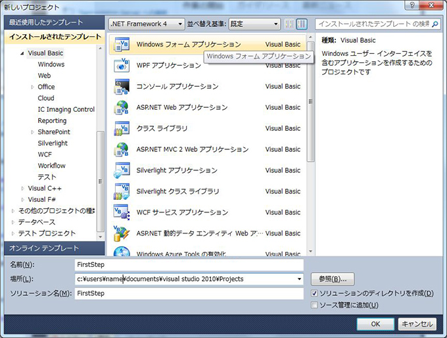This screenshot has height=338, width=447.
Task: Collapse the Visual Basic tree node
Action: click(22, 53)
